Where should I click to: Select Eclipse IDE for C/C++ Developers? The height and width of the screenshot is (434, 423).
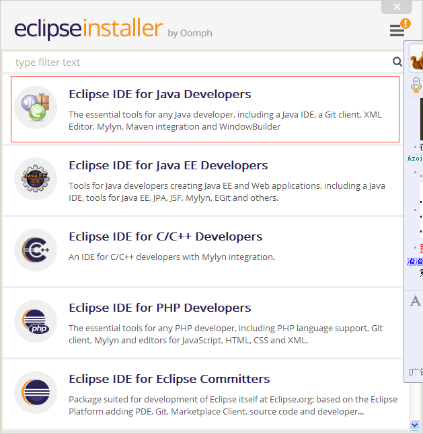[165, 236]
